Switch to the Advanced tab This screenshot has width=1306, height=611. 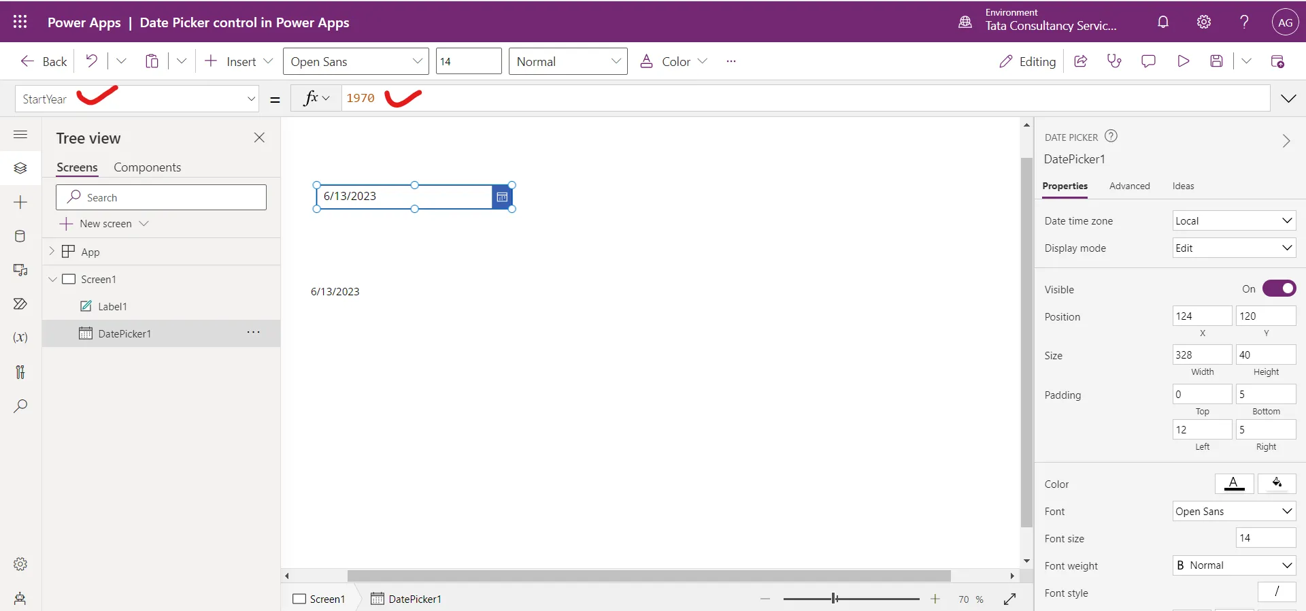click(x=1129, y=186)
